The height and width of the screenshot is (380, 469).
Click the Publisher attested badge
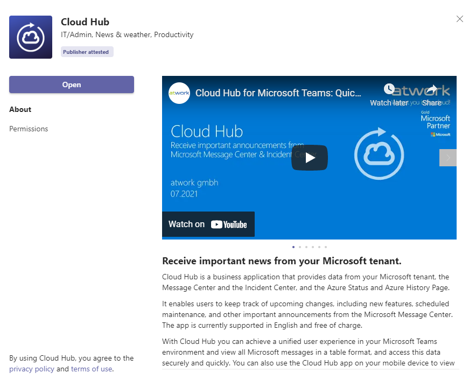(x=87, y=52)
